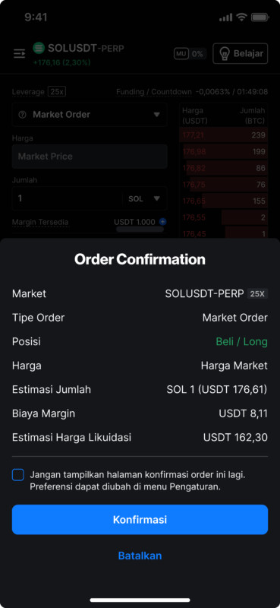This screenshot has width=280, height=608.
Task: Tap the blue plus icon beside USDT 1.000
Action: (x=162, y=222)
